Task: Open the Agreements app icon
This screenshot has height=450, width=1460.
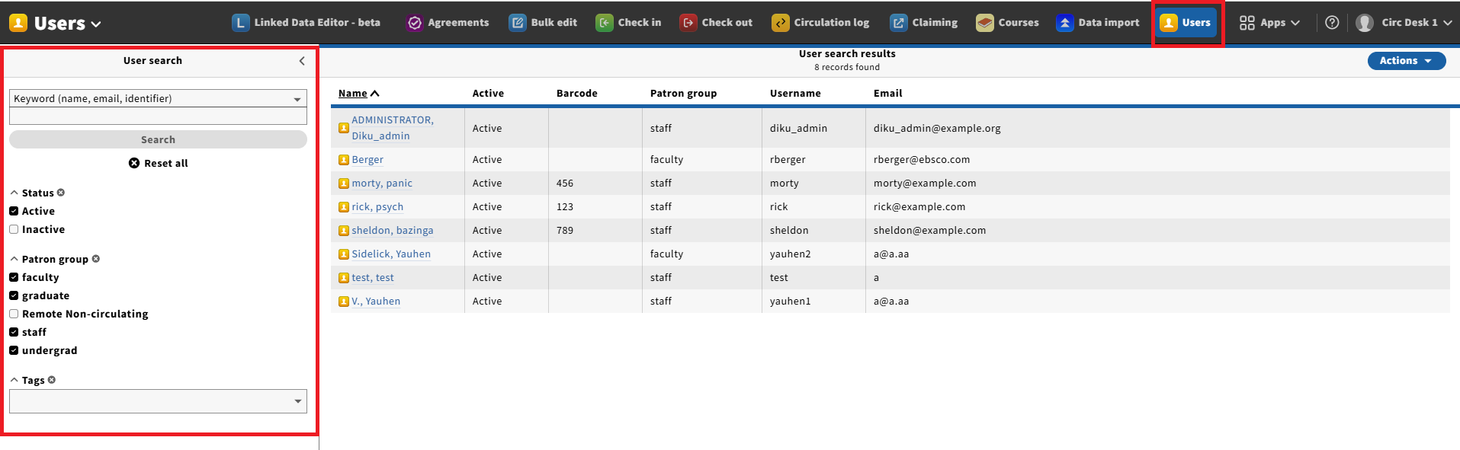Action: tap(414, 23)
